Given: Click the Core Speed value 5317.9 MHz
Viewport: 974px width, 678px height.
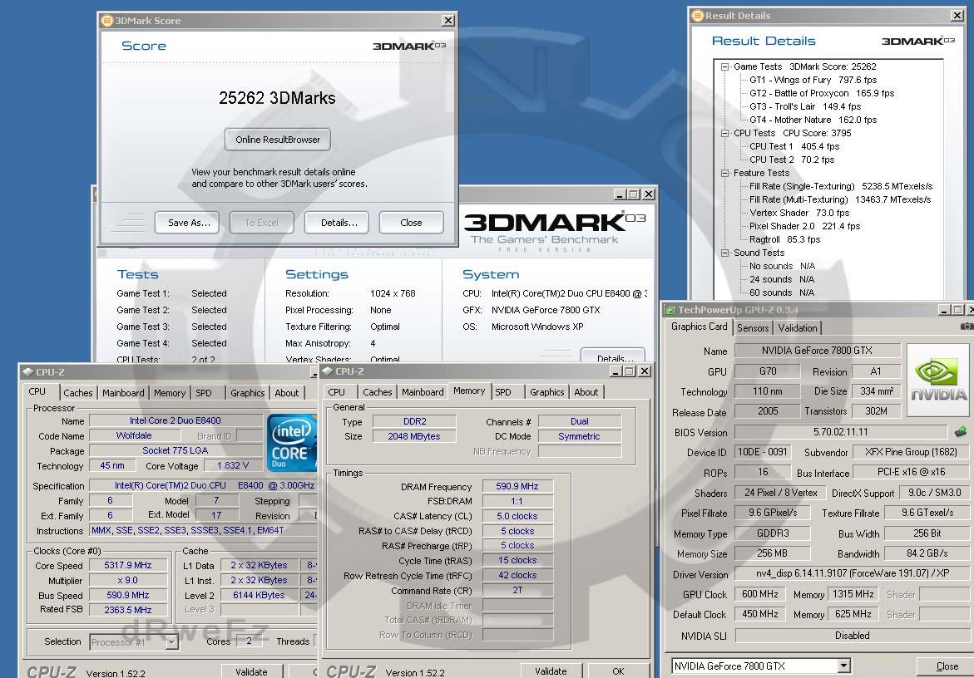Looking at the screenshot, I should [128, 565].
